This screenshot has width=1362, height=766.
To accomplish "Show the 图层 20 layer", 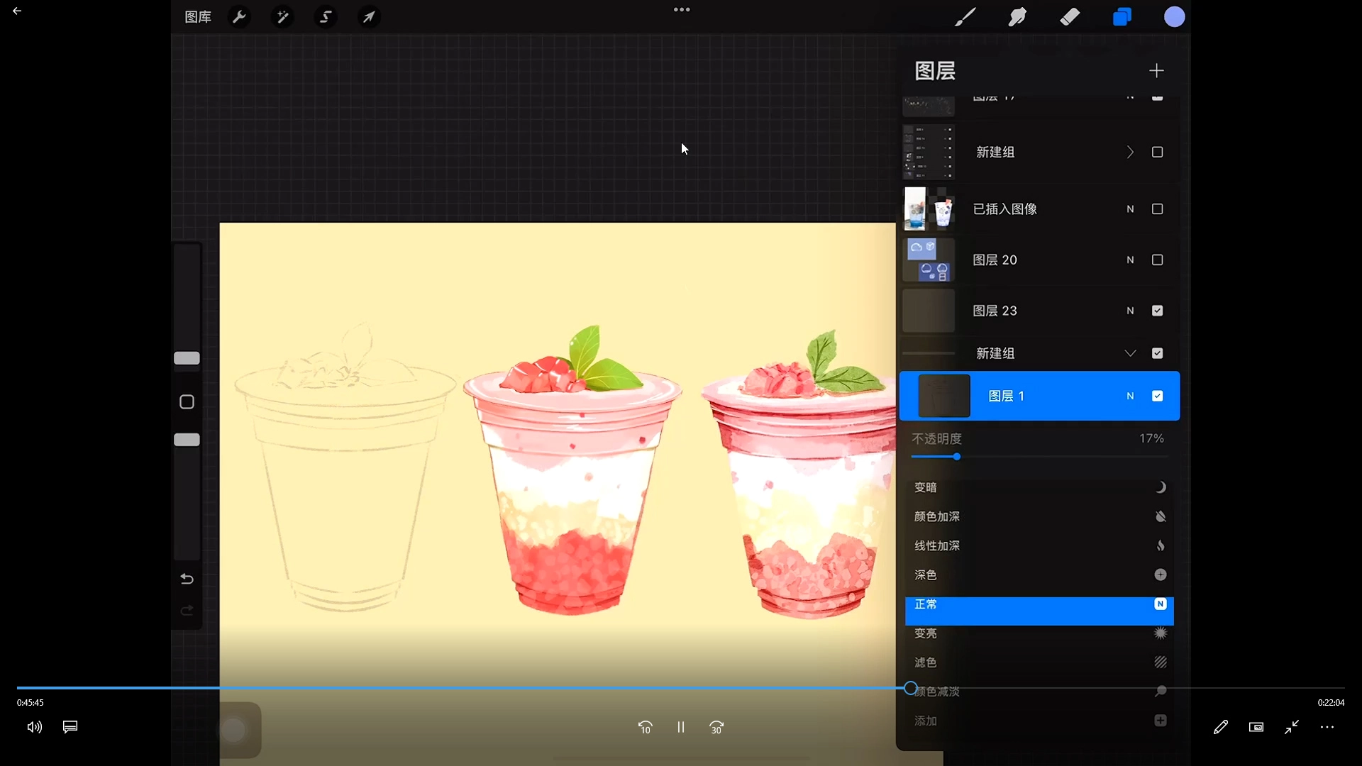I will click(x=1157, y=260).
